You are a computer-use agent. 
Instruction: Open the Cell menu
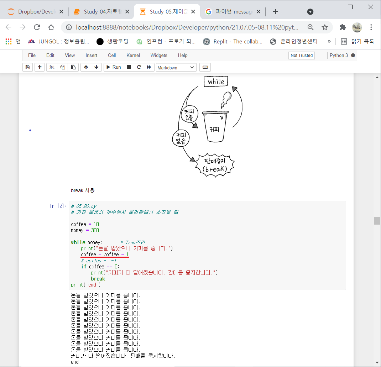pos(112,56)
